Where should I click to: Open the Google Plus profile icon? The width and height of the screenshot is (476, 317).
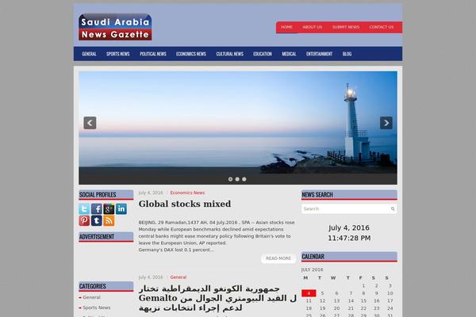[x=109, y=208]
